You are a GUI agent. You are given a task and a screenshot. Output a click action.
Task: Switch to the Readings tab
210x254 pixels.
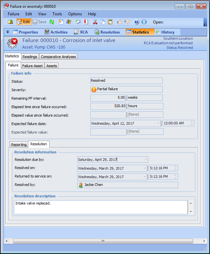pyautogui.click(x=30, y=57)
